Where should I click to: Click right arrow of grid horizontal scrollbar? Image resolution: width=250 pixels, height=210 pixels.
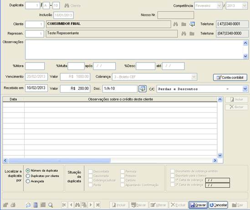point(215,160)
